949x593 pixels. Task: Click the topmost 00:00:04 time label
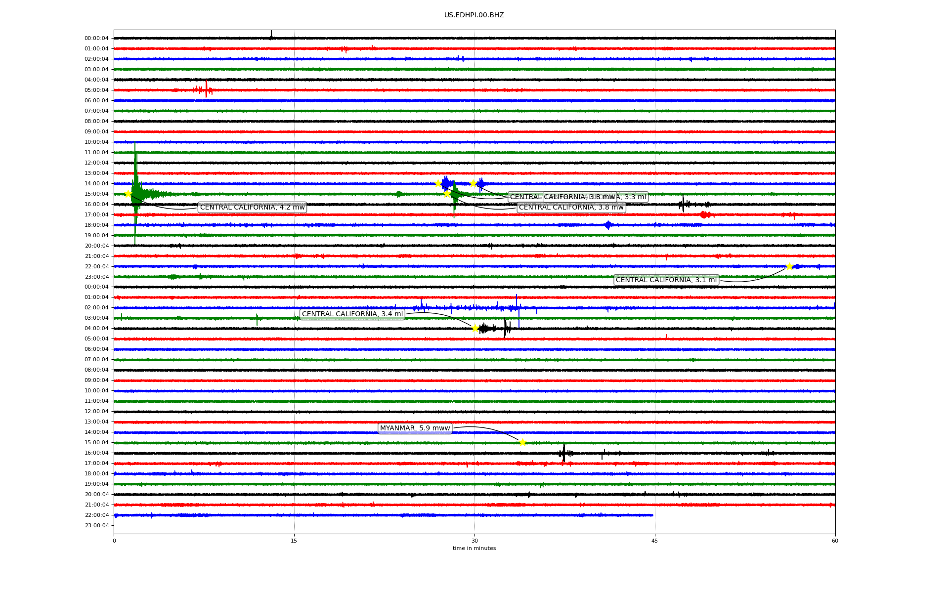click(96, 39)
